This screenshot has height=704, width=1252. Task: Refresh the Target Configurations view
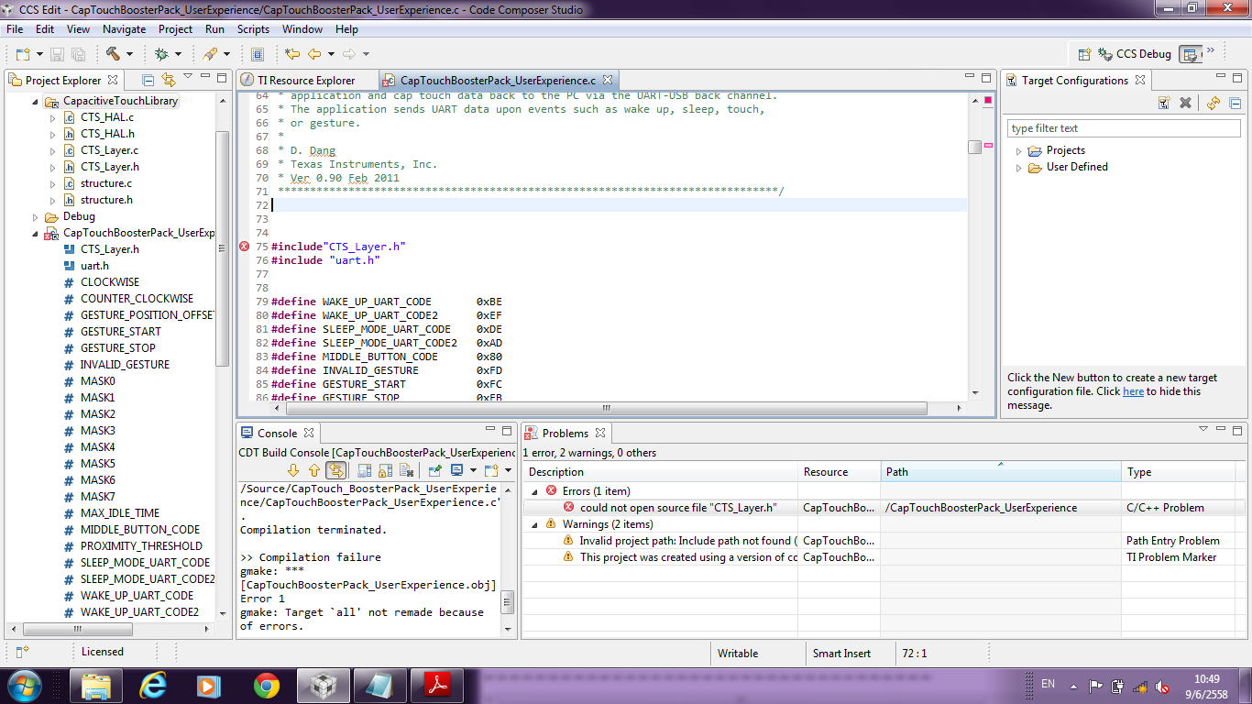tap(1214, 103)
